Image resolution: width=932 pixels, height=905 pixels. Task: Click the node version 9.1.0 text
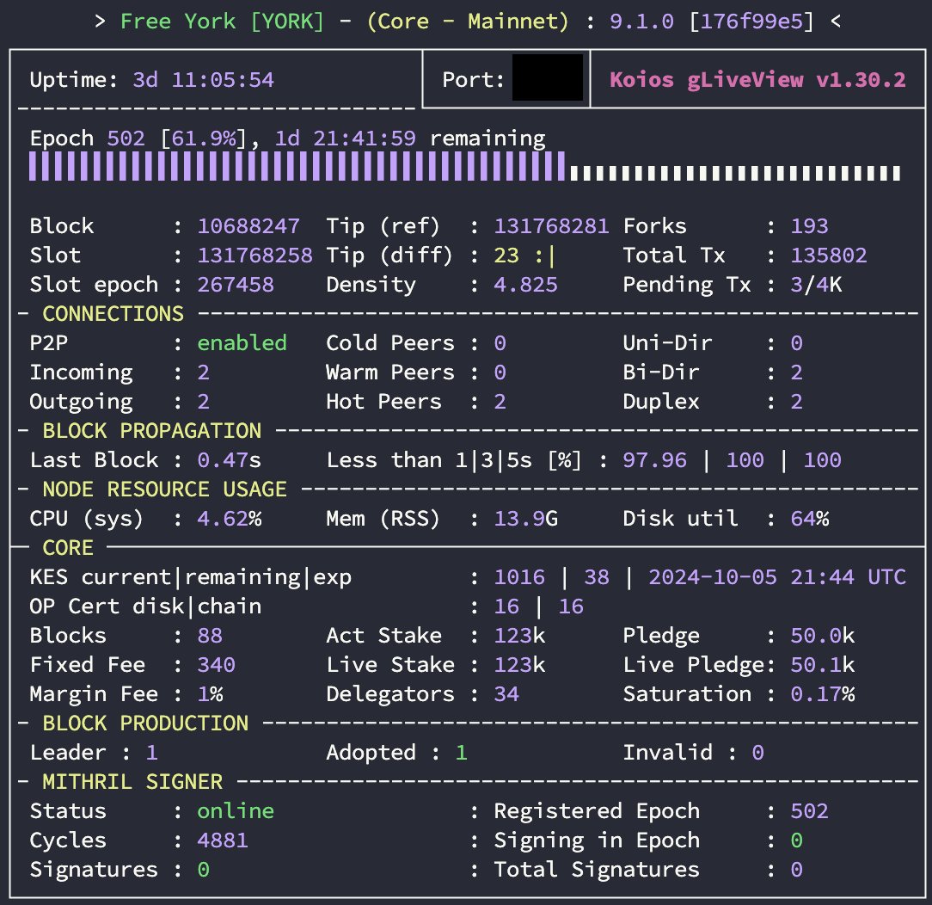(642, 22)
